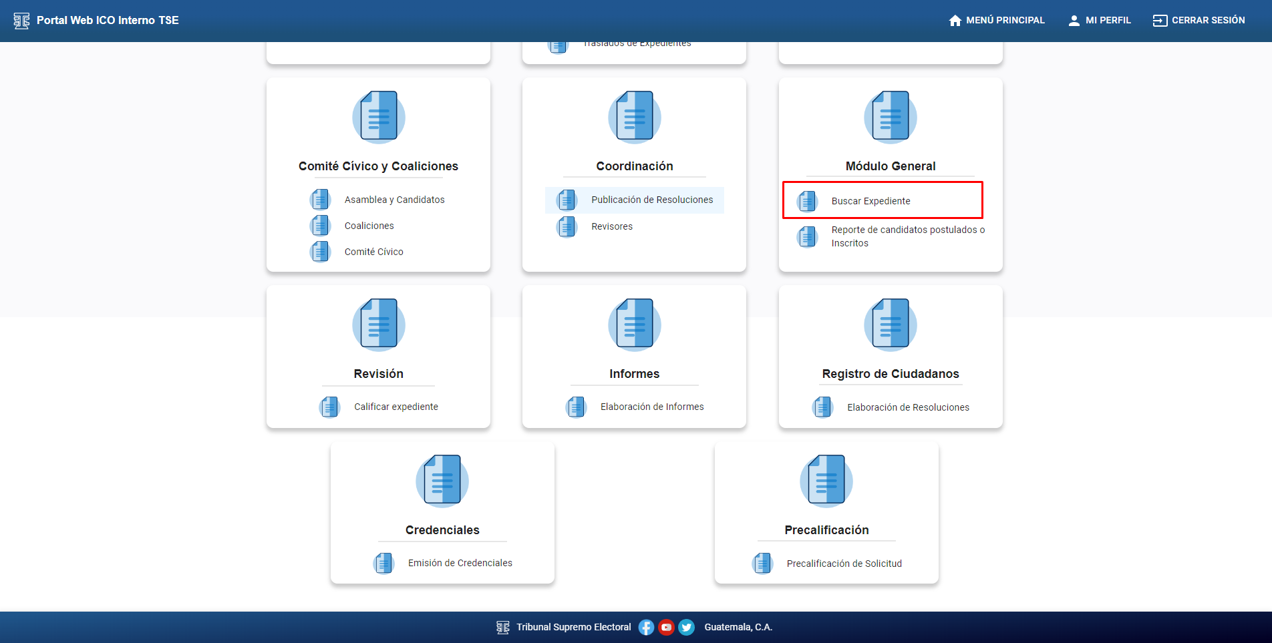Screen dimensions: 1272x643
Task: Select the Coaliciones link
Action: 369,226
